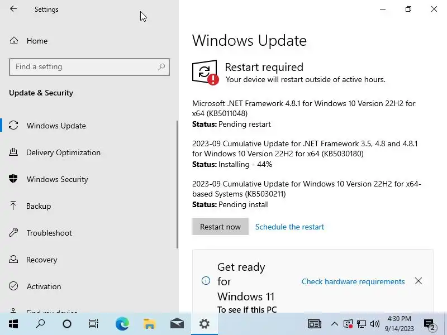Dismiss the Get ready for Windows 11 banner
Image resolution: width=447 pixels, height=335 pixels.
(418, 281)
